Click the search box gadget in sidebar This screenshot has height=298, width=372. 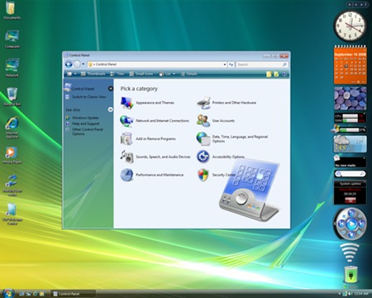pyautogui.click(x=350, y=174)
